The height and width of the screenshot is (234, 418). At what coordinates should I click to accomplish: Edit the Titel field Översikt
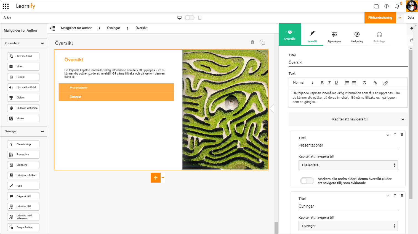348,63
